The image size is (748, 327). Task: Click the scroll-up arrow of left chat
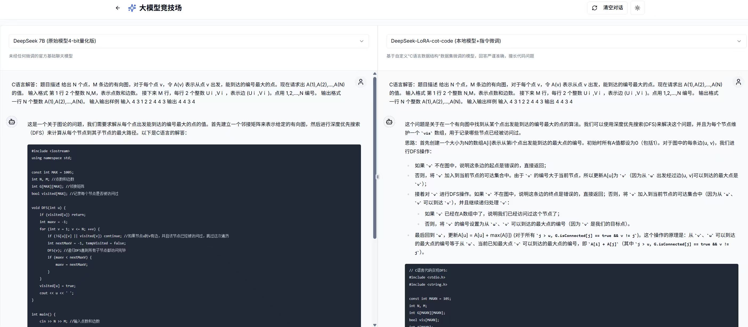(x=375, y=74)
